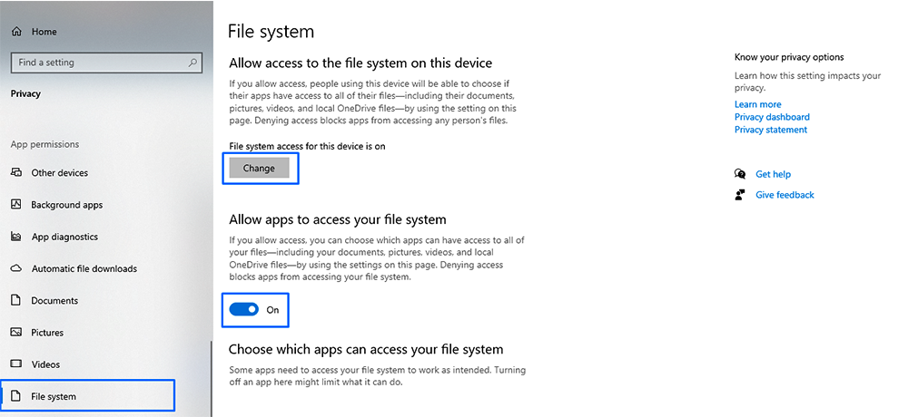This screenshot has width=908, height=417.
Task: Click the Home icon in sidebar
Action: coord(16,32)
